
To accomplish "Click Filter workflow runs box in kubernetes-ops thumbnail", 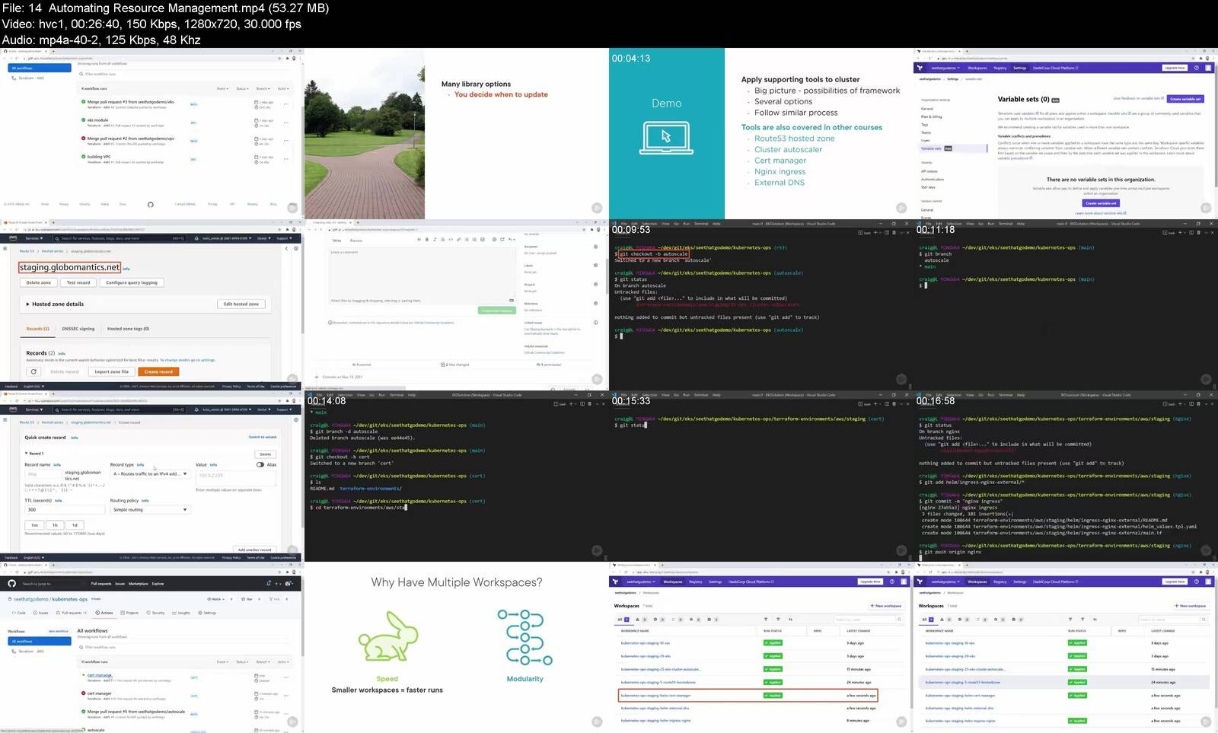I will pyautogui.click(x=183, y=647).
